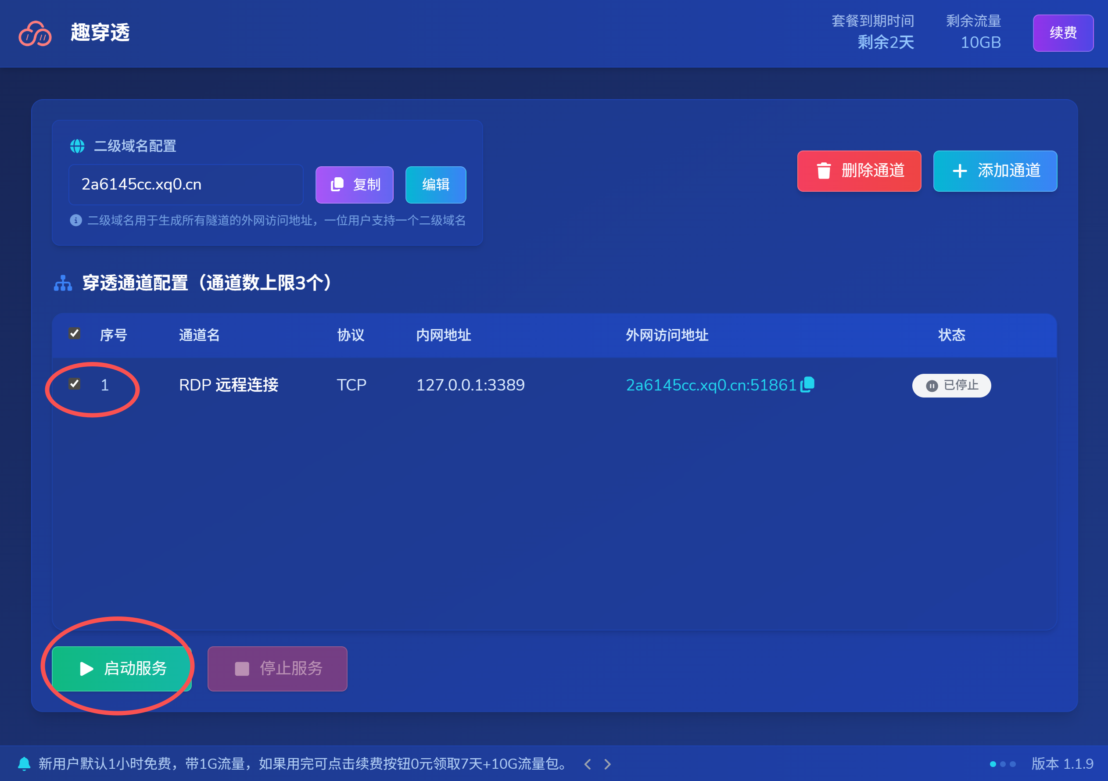1108x781 pixels.
Task: Click the copy icon beside external address
Action: [x=807, y=384]
